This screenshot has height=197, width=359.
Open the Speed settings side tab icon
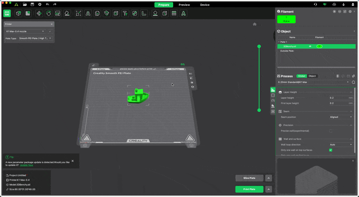coord(273,101)
